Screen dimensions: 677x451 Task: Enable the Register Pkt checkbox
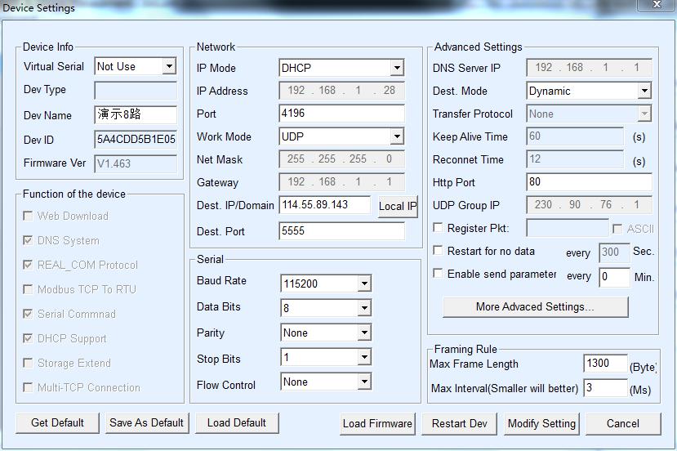tap(439, 228)
